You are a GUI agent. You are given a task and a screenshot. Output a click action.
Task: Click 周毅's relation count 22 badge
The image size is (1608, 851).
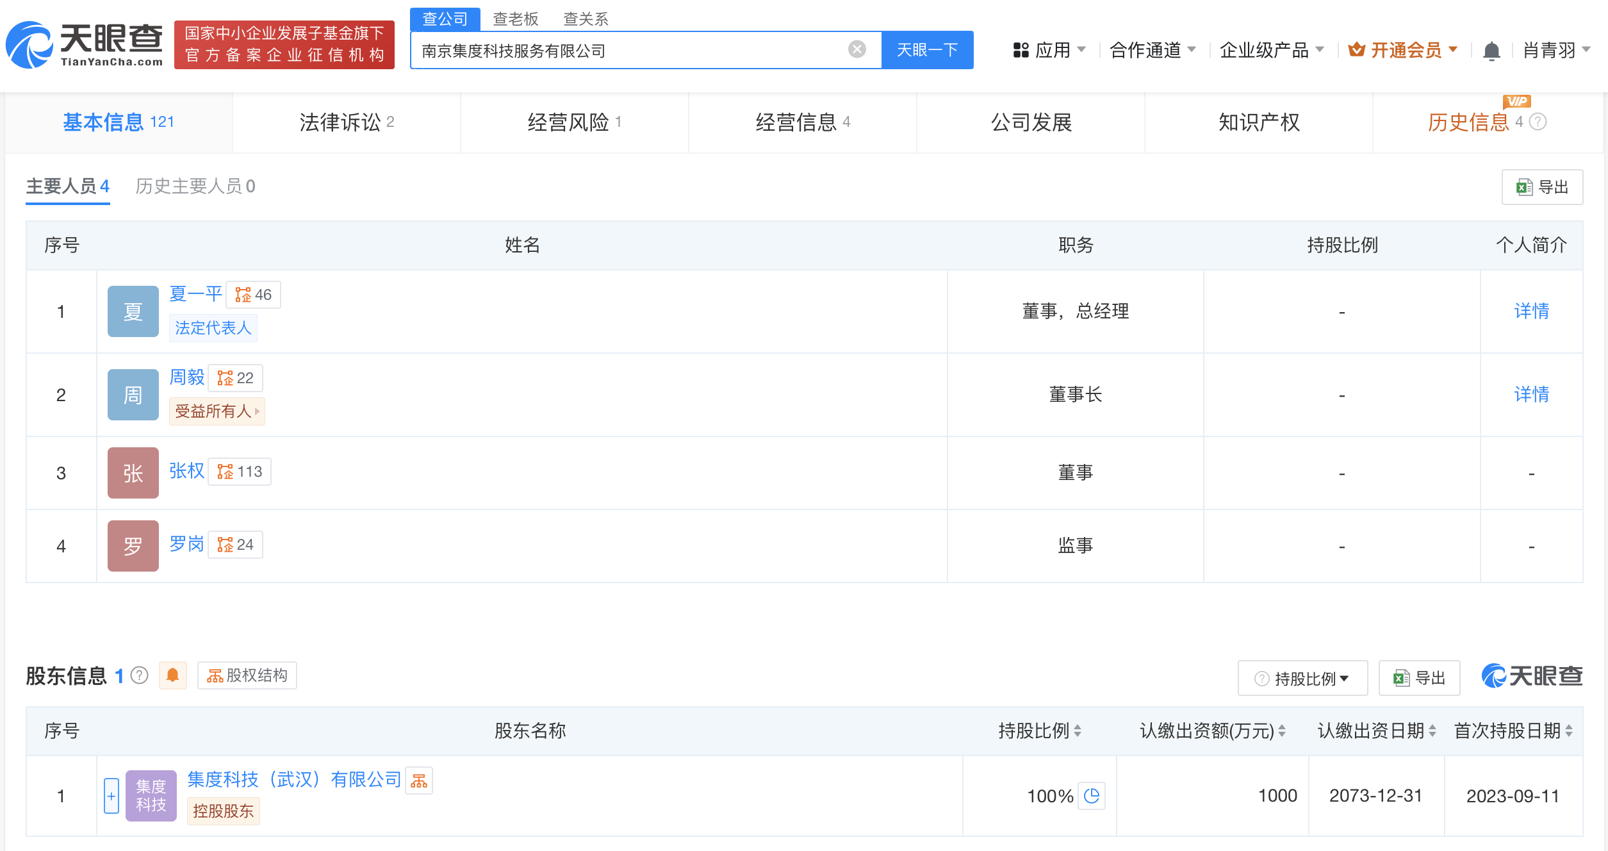click(x=236, y=378)
